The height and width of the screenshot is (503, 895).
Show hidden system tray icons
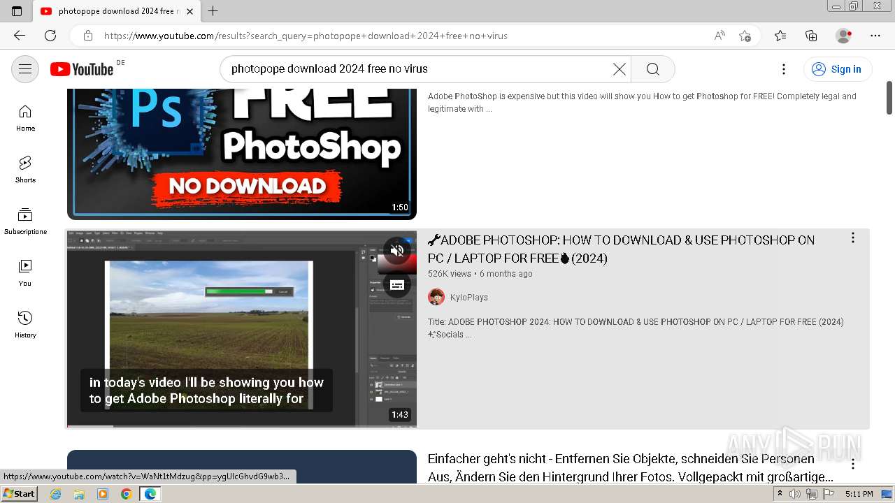click(x=780, y=494)
